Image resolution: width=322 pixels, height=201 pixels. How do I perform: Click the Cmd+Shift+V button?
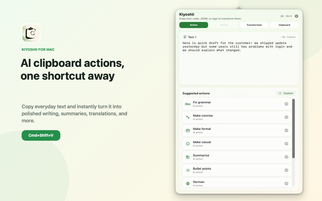[x=41, y=135]
